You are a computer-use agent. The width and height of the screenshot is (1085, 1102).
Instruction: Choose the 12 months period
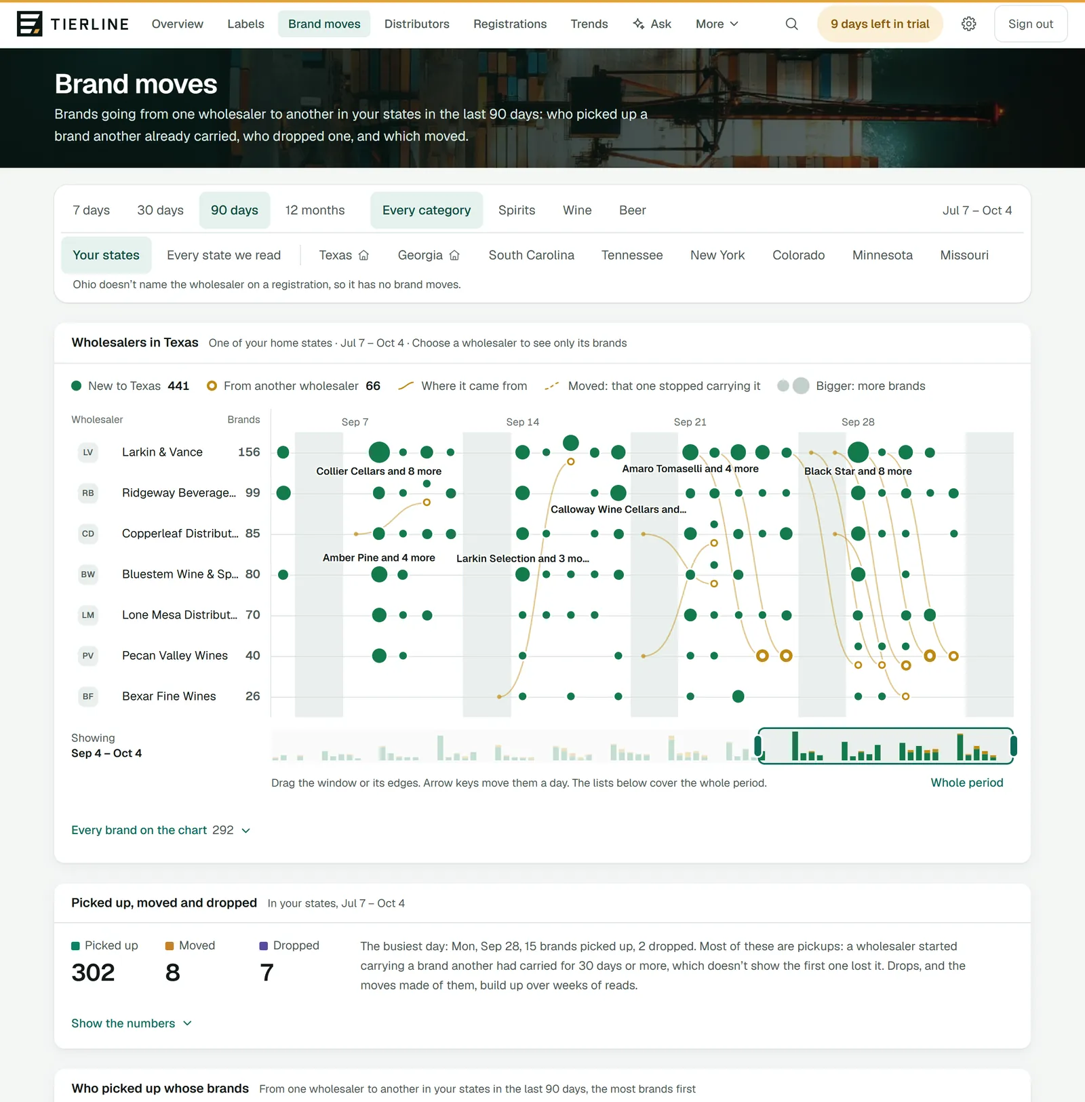click(x=315, y=210)
